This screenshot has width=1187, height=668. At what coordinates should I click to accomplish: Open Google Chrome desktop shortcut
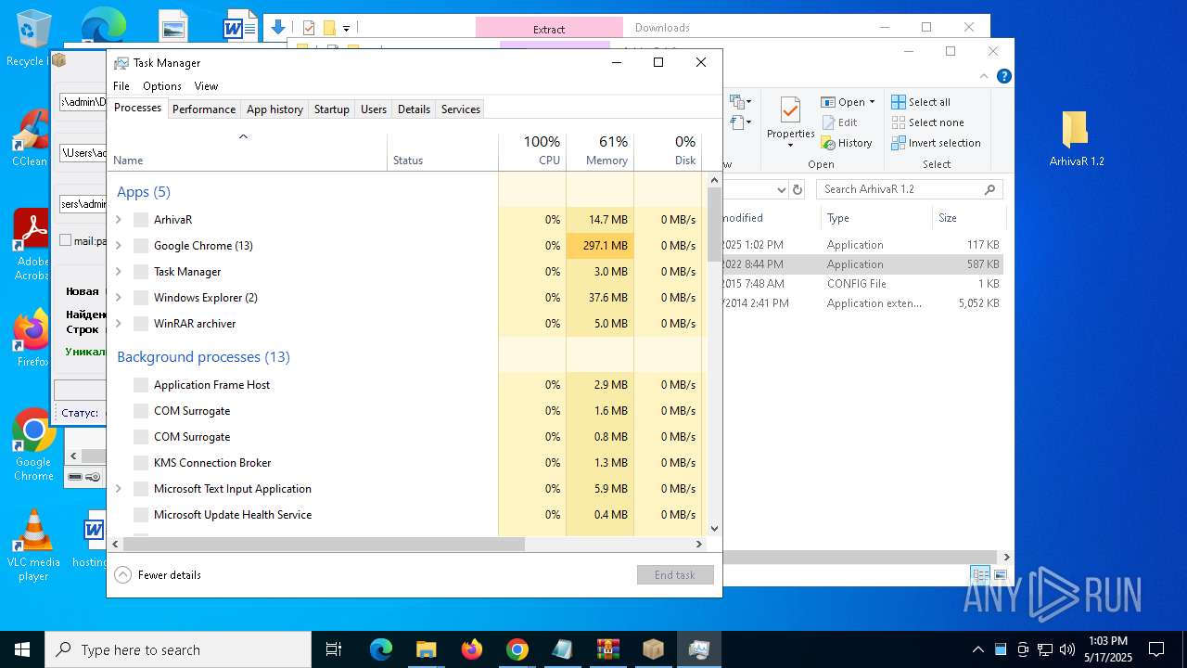33,445
